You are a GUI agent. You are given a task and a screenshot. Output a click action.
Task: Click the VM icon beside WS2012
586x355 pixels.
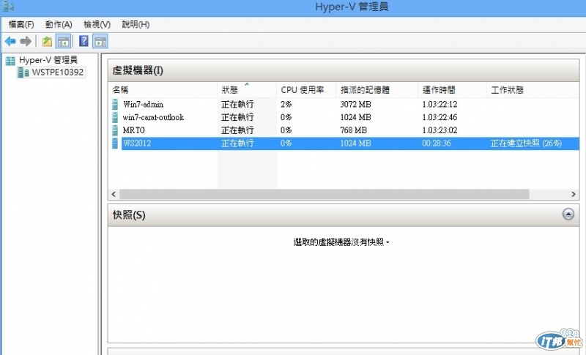point(115,143)
